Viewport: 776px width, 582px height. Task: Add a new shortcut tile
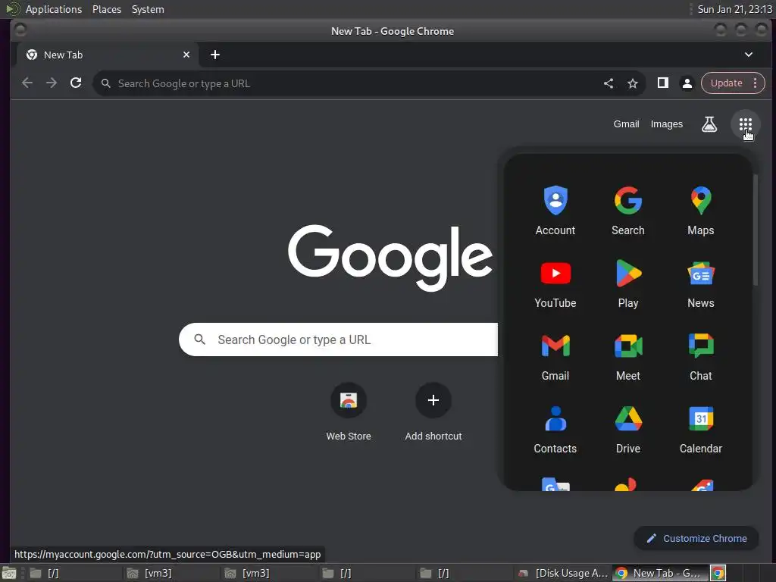[433, 411]
